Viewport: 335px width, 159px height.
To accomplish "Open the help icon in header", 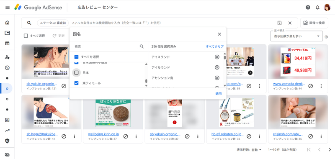I will pos(308,7).
